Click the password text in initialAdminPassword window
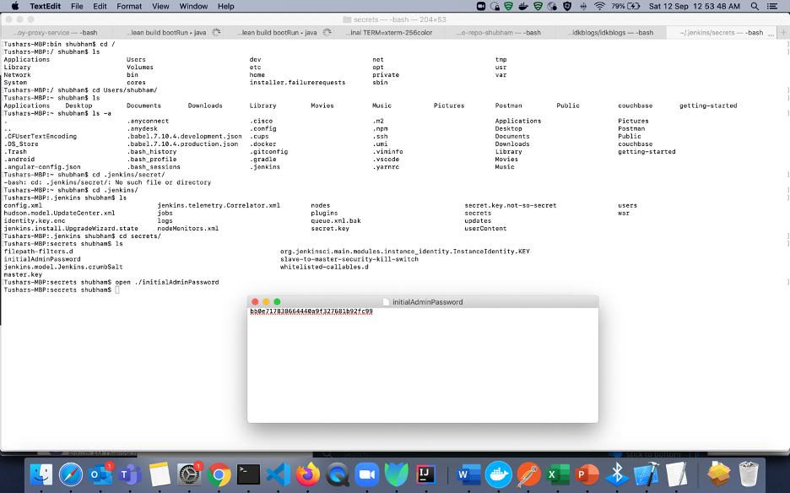790x493 pixels. coord(311,312)
